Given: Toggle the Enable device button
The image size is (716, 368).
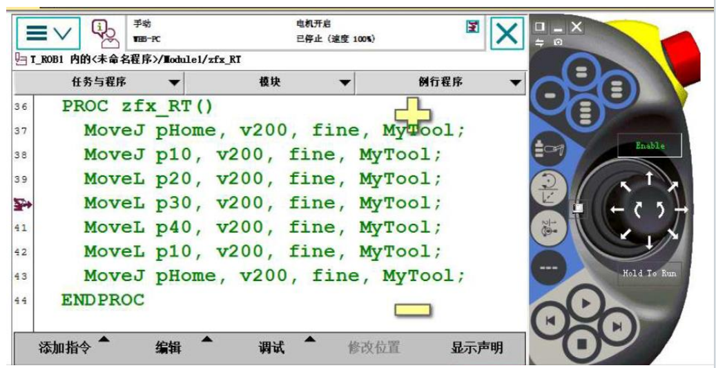Looking at the screenshot, I should [x=649, y=146].
